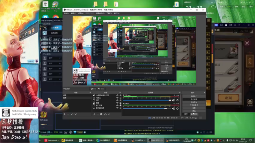Move the source up in the sources toolbar
Image resolution: width=255 pixels, height=143 pixels.
[105, 114]
